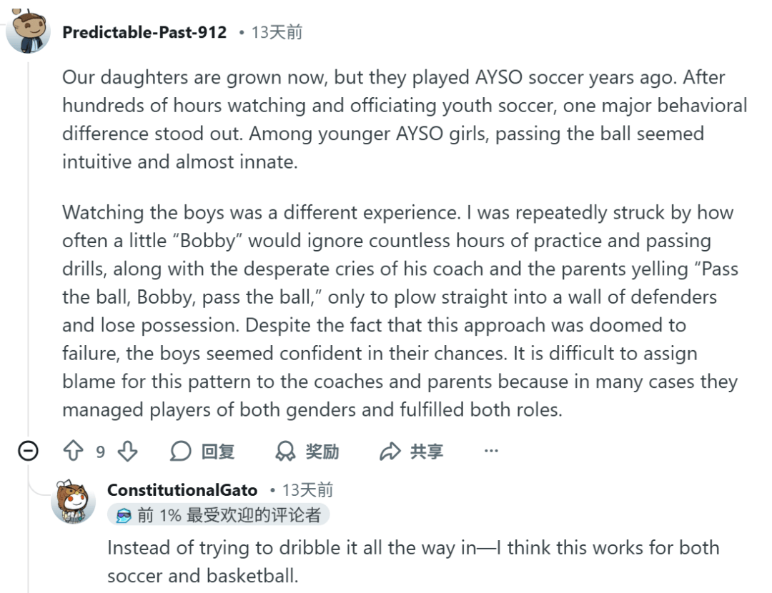Click the sunglasses icon in commenter badge
The width and height of the screenshot is (772, 593).
tap(124, 516)
